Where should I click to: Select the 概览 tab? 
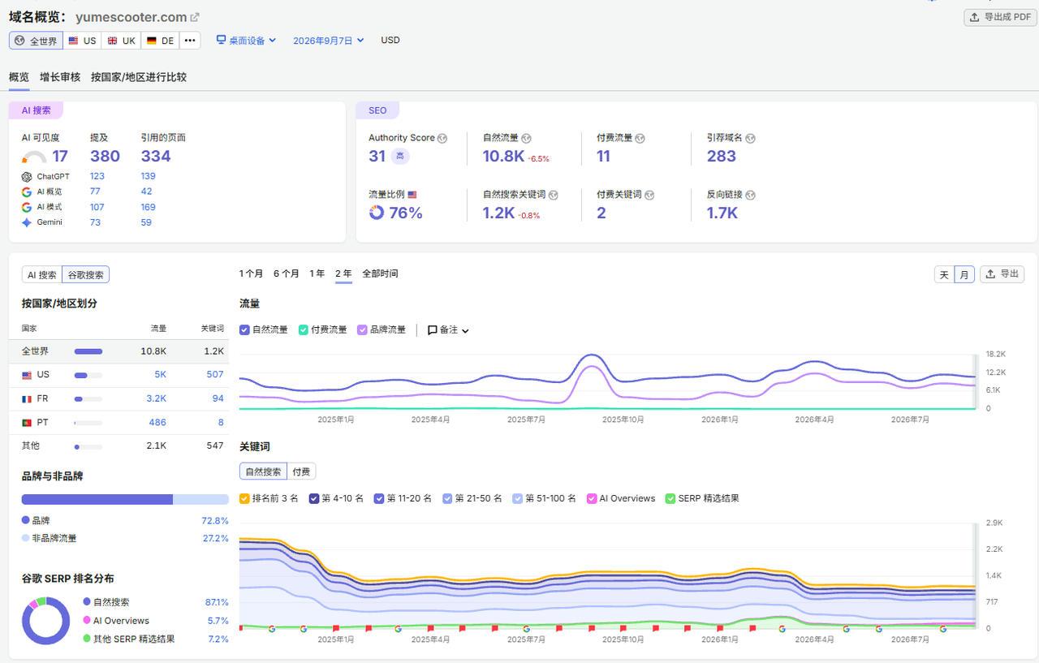pos(19,77)
